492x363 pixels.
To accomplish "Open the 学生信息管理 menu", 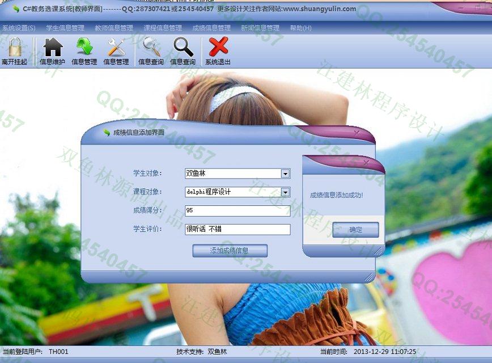I will (65, 28).
